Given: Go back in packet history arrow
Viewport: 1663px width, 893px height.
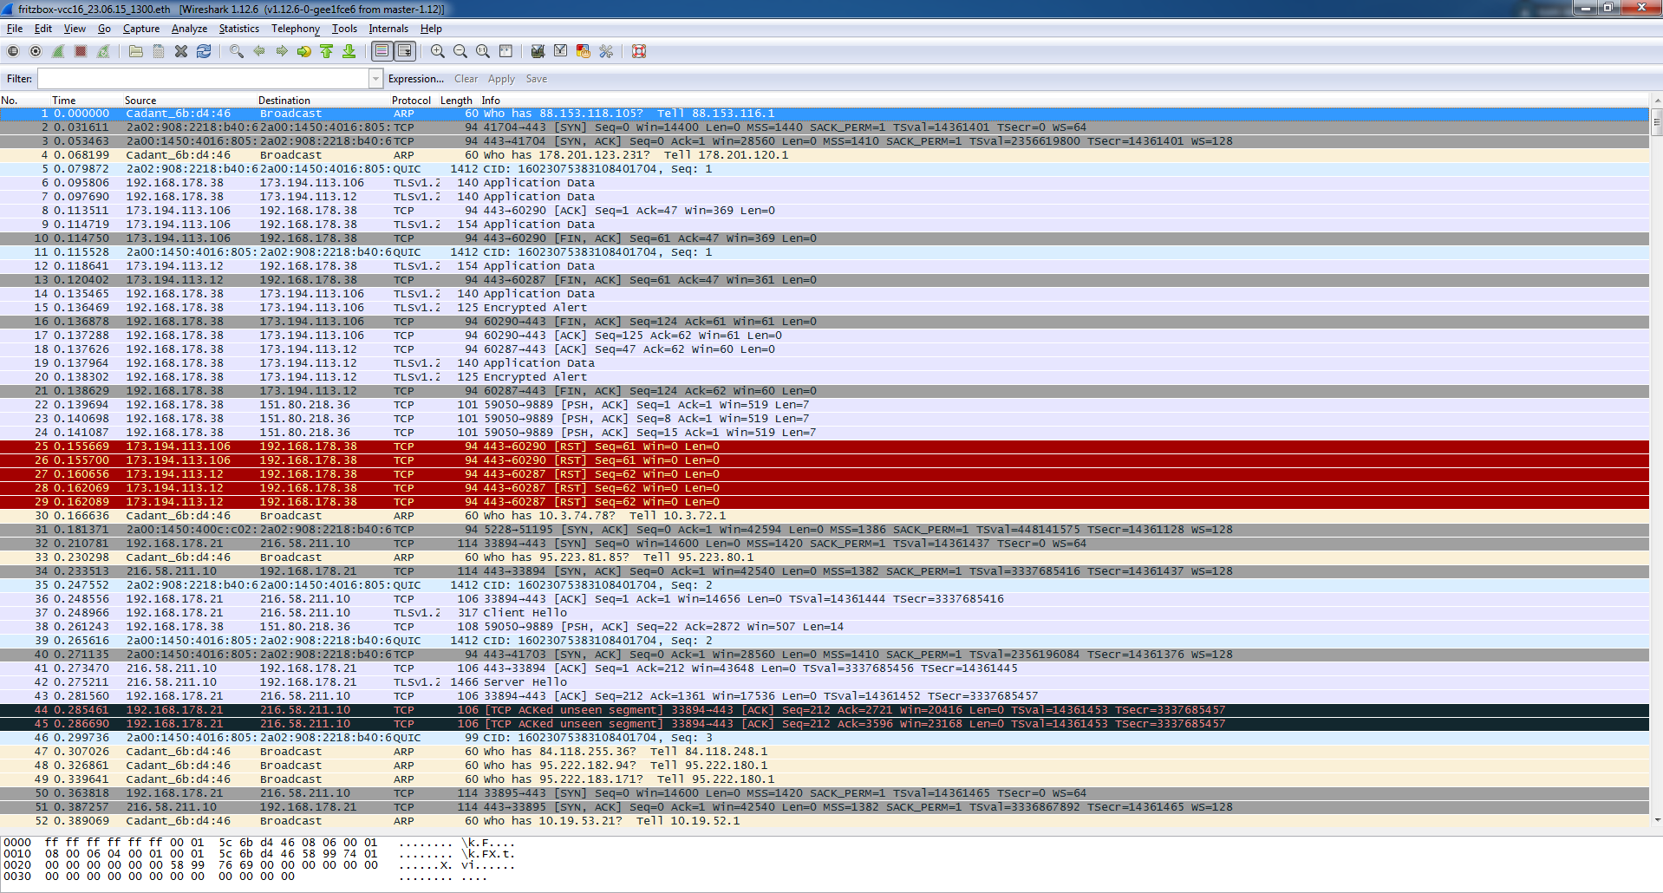Looking at the screenshot, I should [x=259, y=52].
